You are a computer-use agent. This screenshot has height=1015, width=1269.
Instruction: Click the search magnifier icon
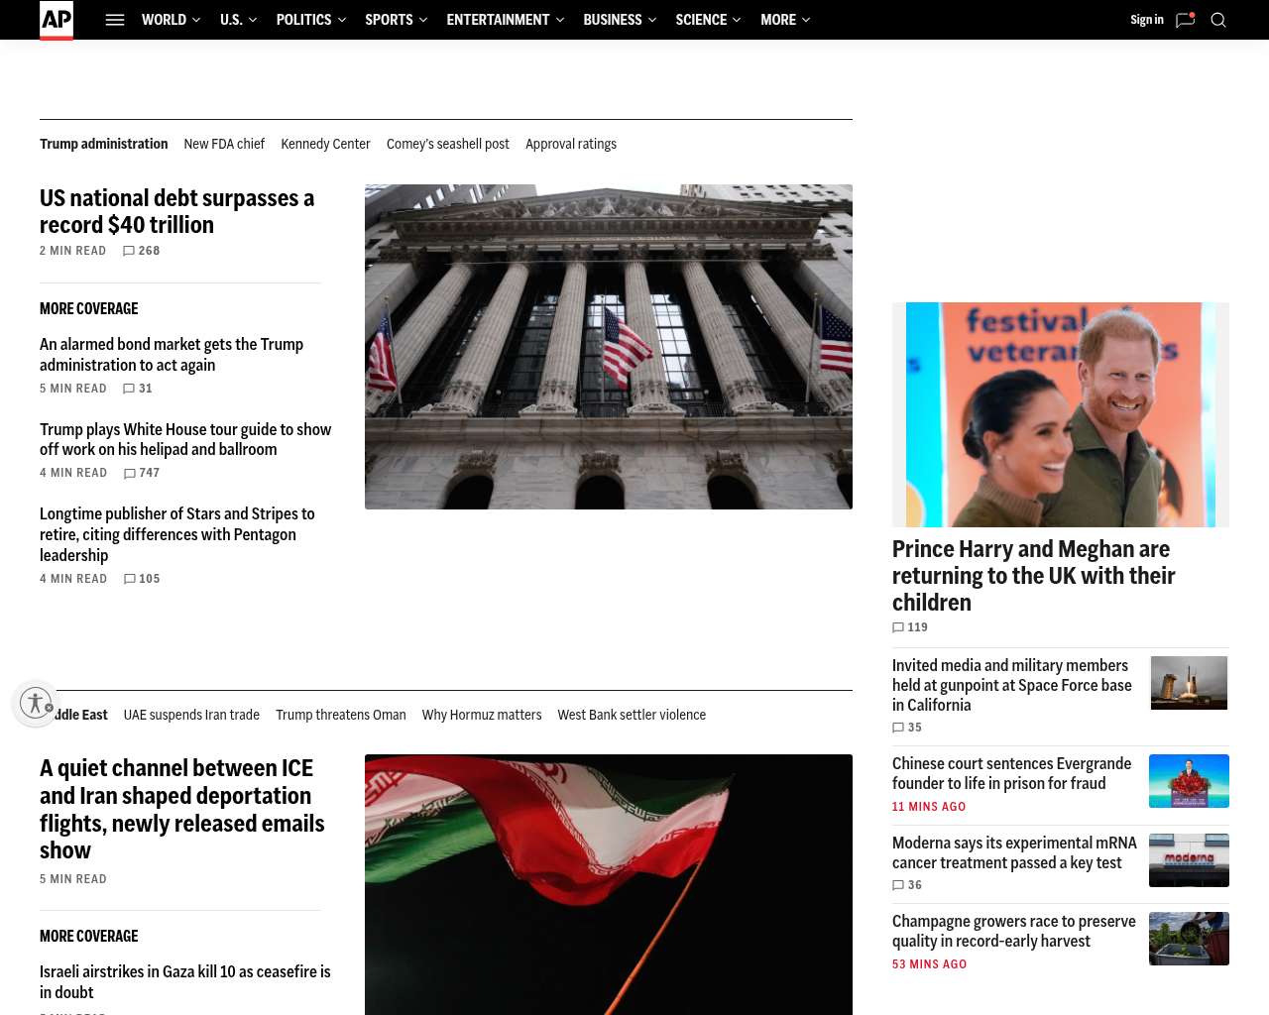[1218, 20]
